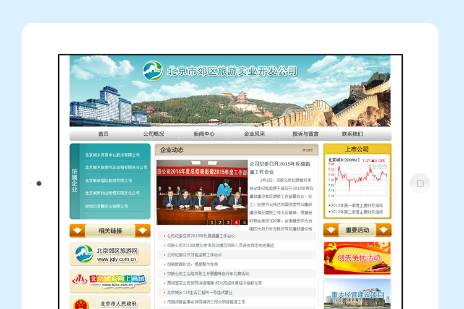Click right arrow icon on 重要活动 header
The image size is (464, 309).
[x=384, y=231]
